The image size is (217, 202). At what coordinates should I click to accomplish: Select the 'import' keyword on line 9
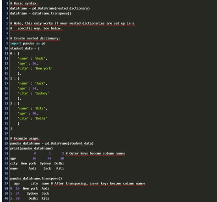click(x=16, y=44)
